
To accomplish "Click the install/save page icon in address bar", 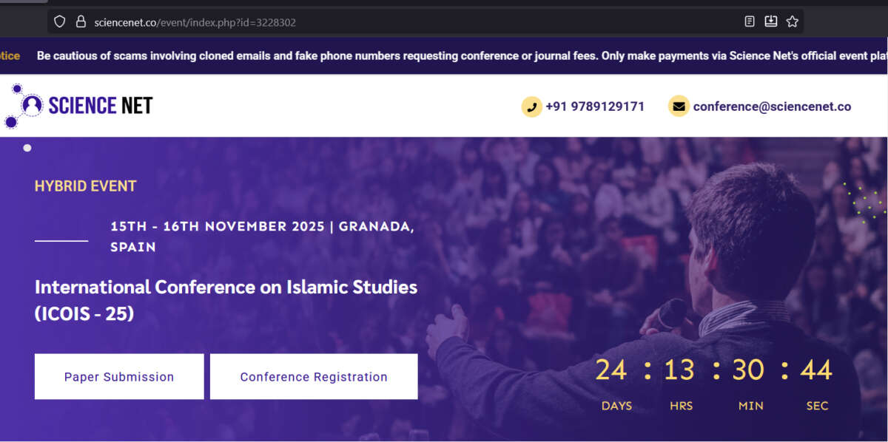I will (770, 21).
